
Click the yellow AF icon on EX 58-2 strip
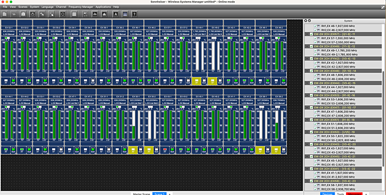[x=276, y=150]
